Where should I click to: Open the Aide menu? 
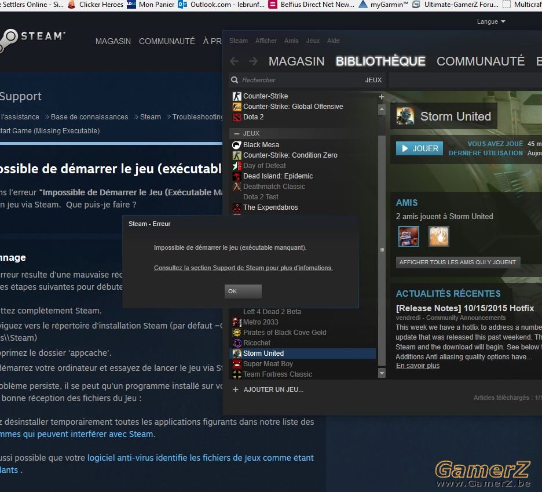[334, 41]
